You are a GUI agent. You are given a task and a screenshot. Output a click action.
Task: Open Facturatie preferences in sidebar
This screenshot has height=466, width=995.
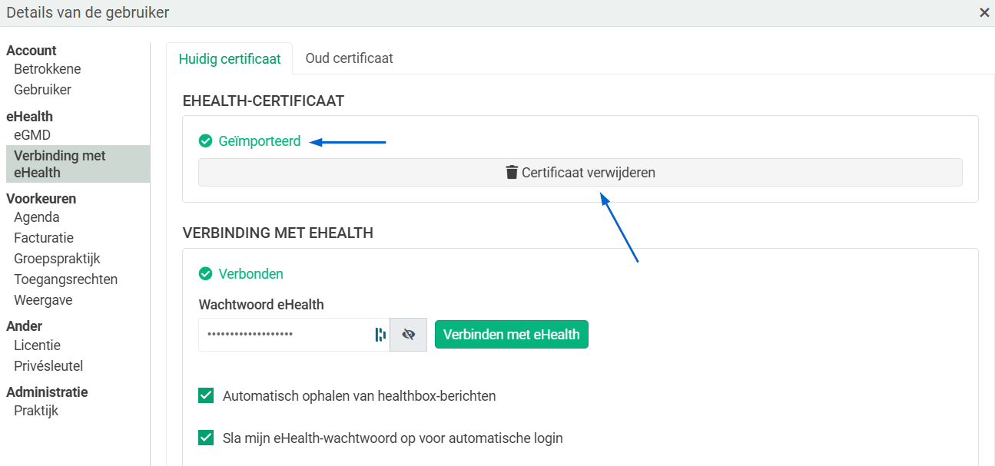click(44, 238)
